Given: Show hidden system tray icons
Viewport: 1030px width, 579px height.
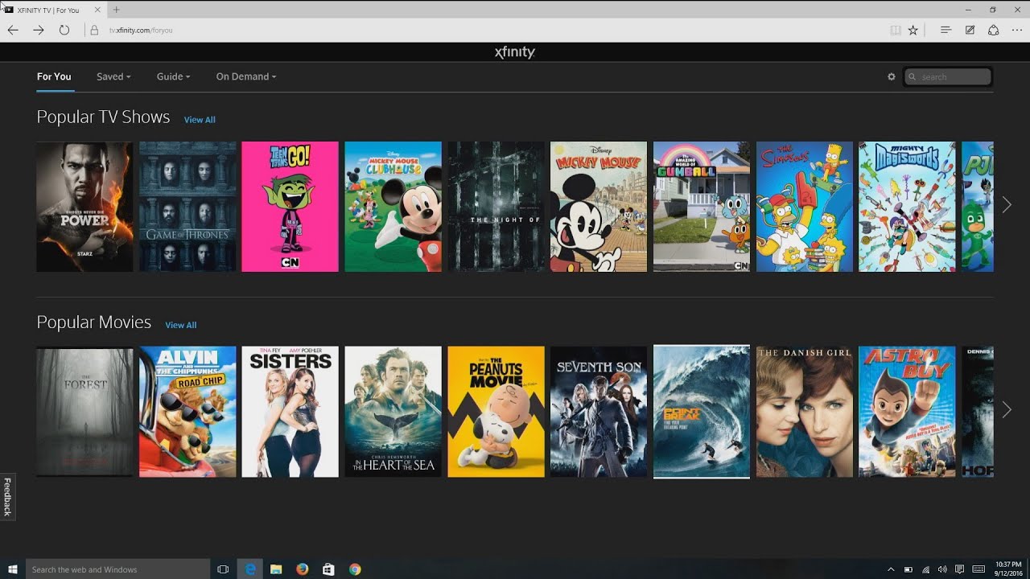Looking at the screenshot, I should (x=891, y=569).
